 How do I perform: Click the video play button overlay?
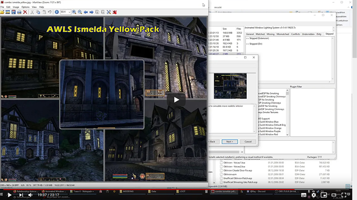pos(176,100)
